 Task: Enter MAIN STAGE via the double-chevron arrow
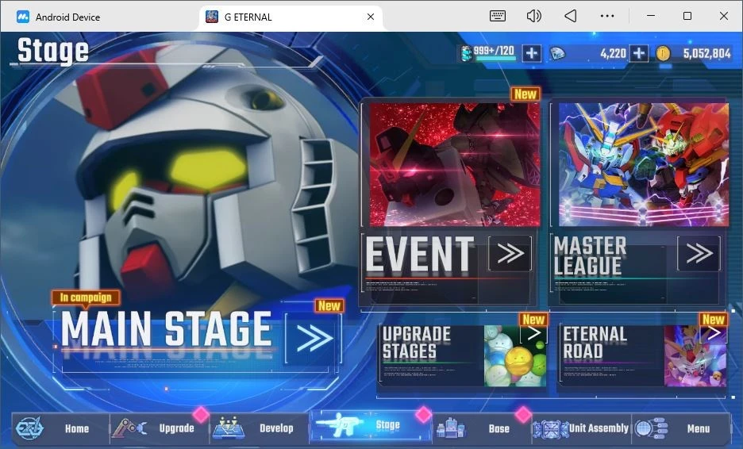point(314,339)
